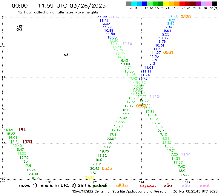Select the cyan legend color swatch
The image size is (221, 194).
(134, 4)
